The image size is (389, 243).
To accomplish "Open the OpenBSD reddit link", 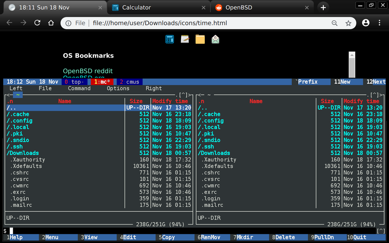I will coord(88,71).
